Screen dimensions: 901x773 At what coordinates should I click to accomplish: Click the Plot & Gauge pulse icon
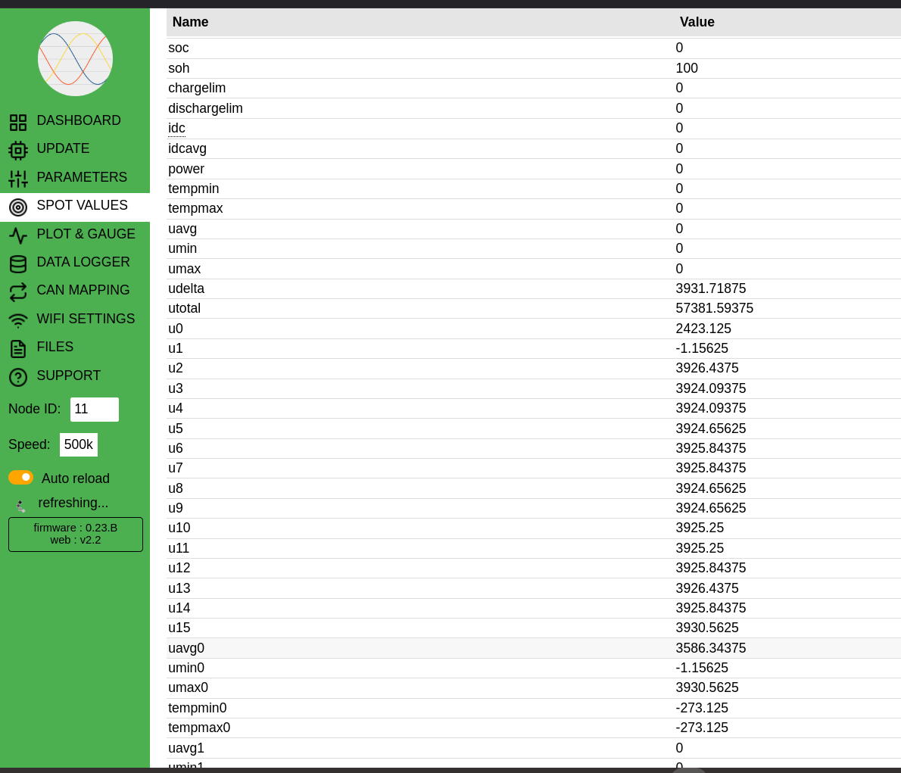pos(18,235)
